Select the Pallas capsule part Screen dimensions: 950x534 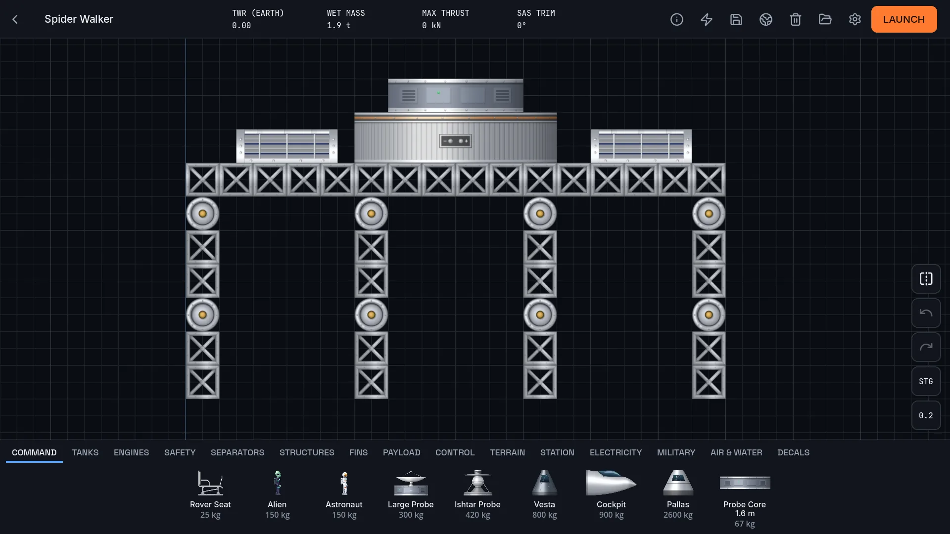(678, 494)
